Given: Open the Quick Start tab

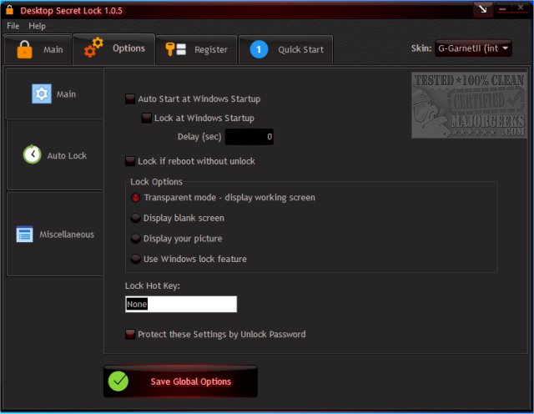Looking at the screenshot, I should (x=285, y=50).
